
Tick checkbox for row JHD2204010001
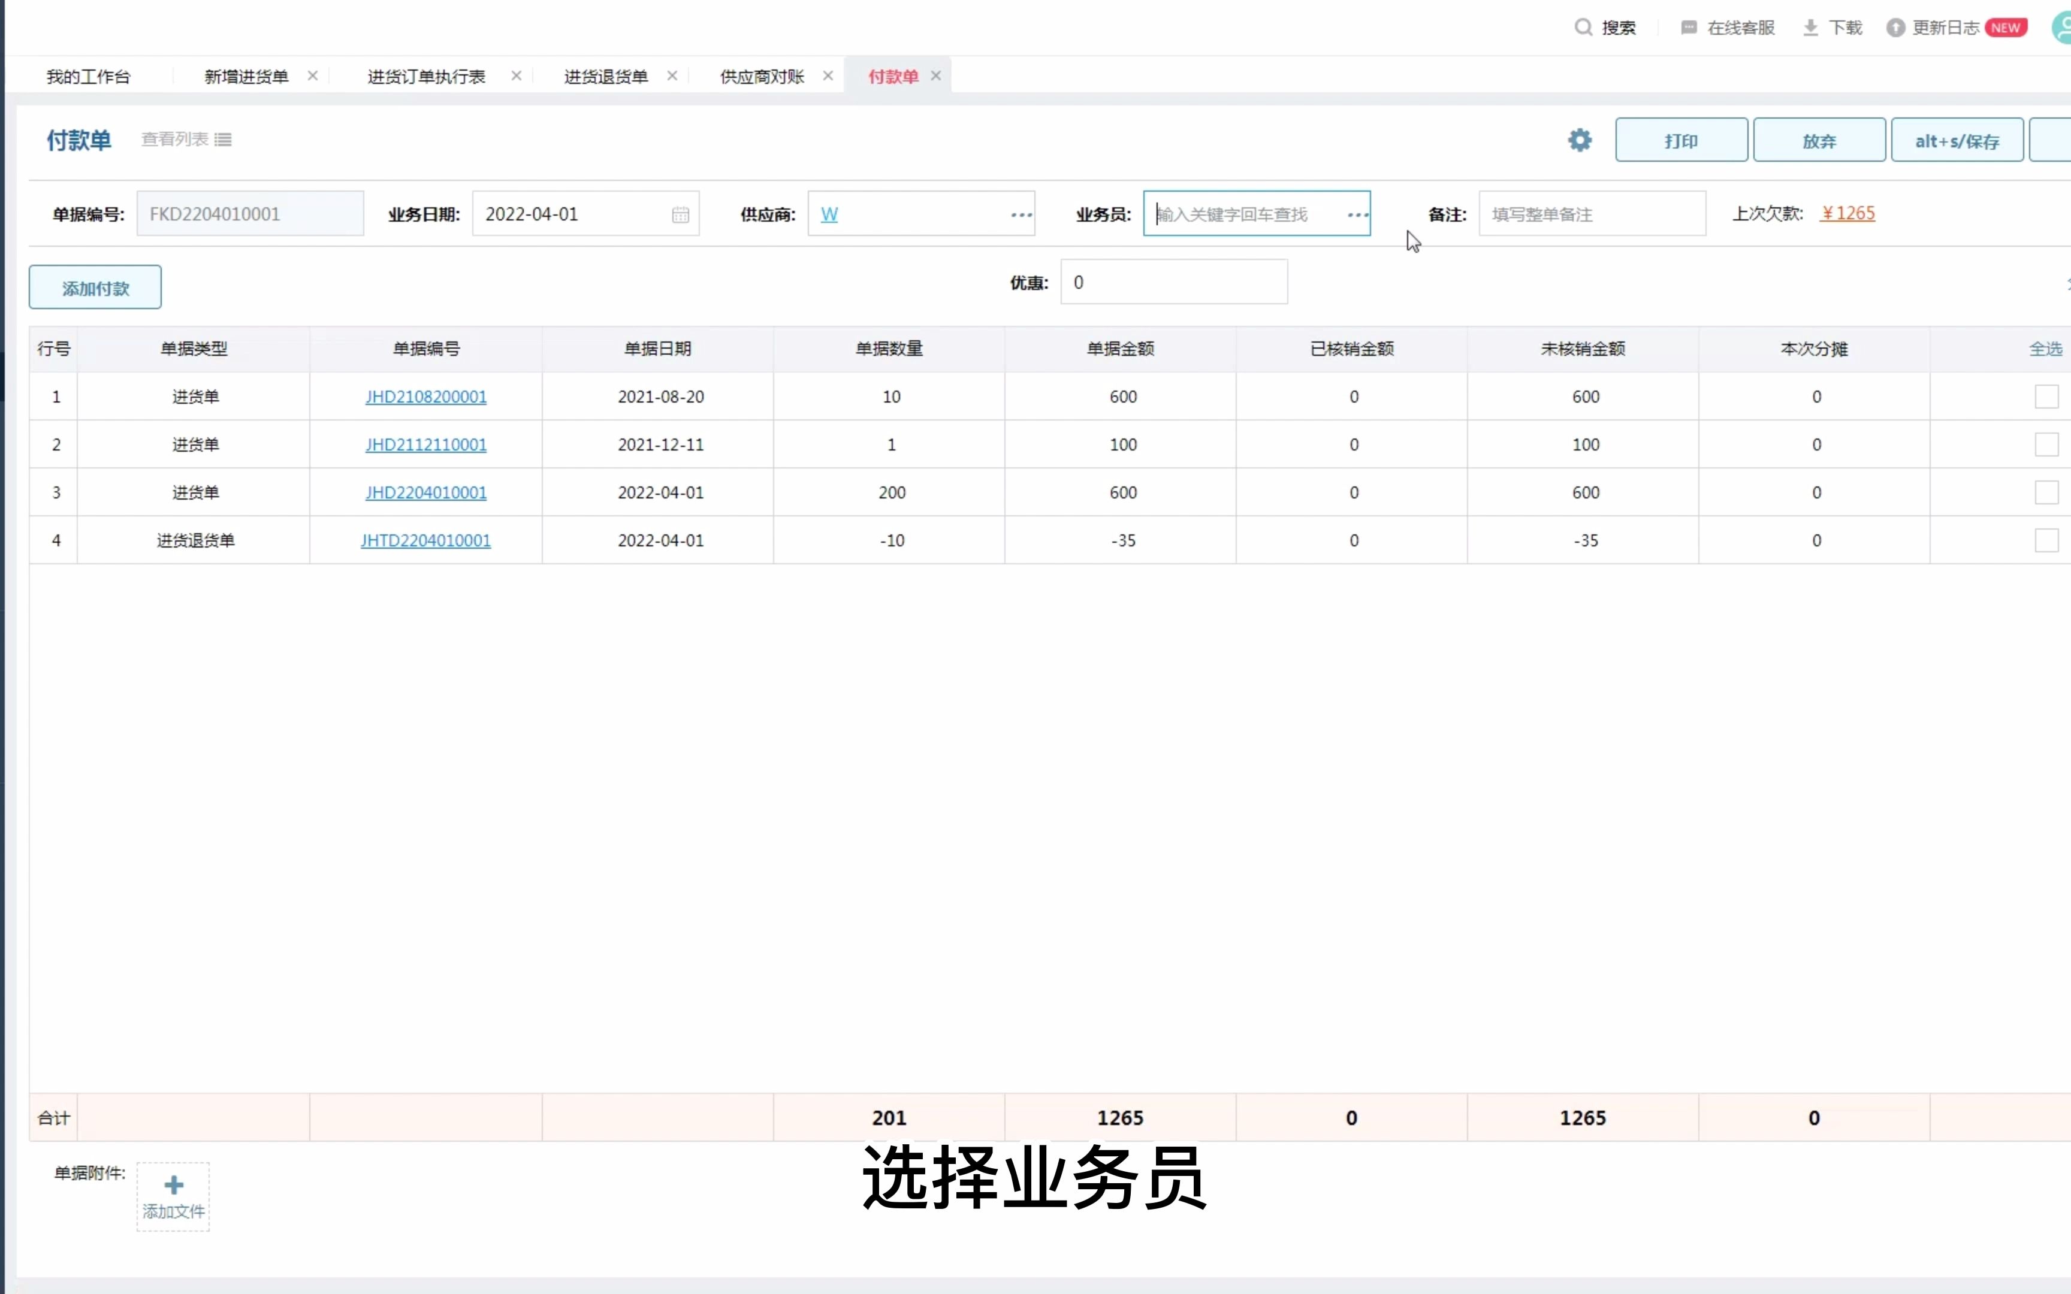pos(2046,492)
